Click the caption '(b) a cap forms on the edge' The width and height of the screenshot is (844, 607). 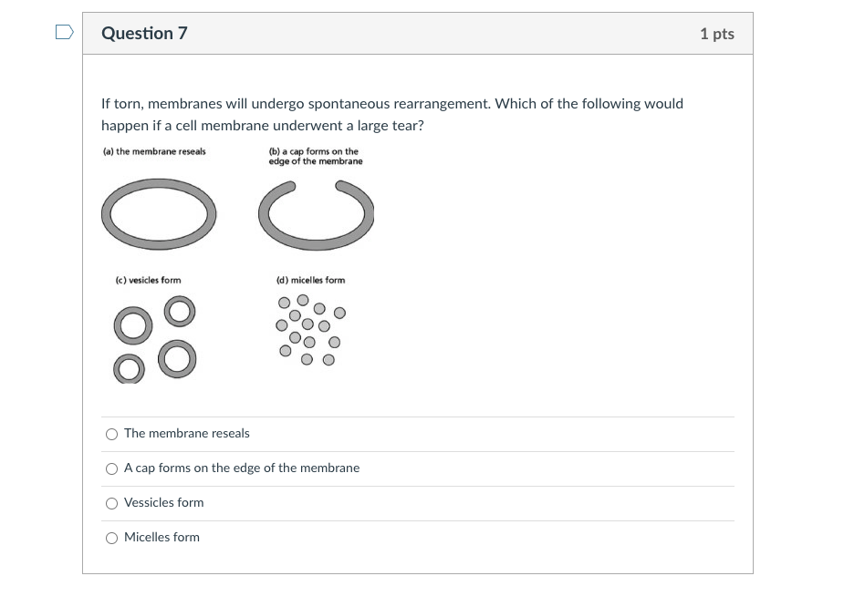(x=315, y=157)
